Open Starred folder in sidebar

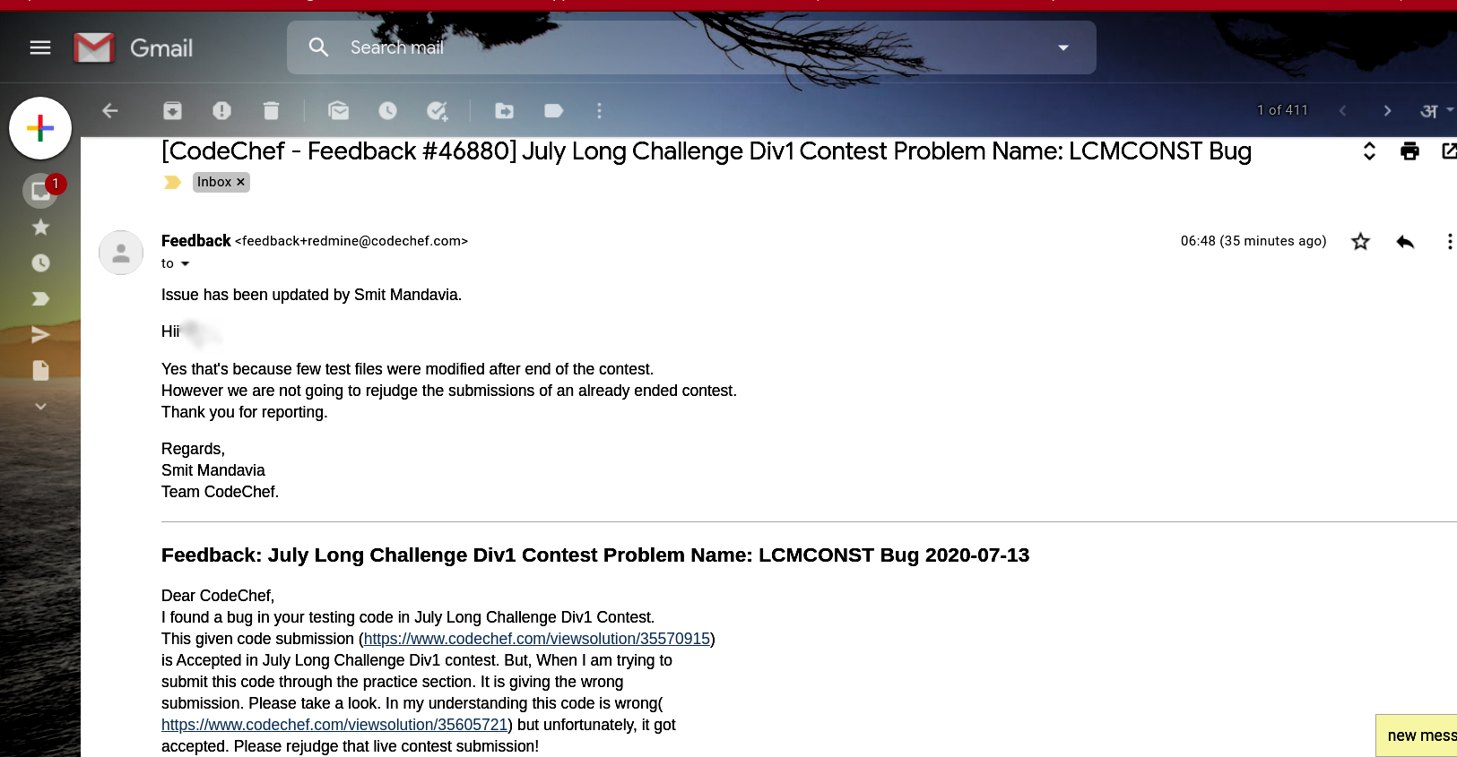40,228
